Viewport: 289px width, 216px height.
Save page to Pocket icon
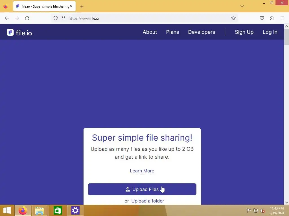pos(262,18)
